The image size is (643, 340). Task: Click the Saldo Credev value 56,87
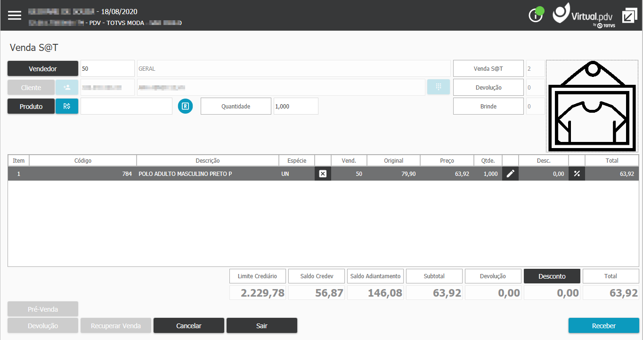[x=317, y=293]
